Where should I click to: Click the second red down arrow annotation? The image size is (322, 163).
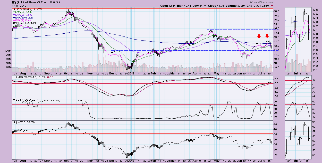tap(267, 36)
